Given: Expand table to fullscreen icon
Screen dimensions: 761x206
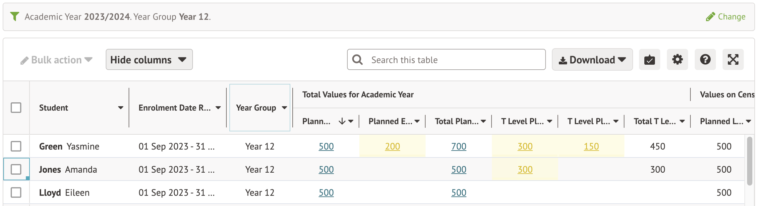Looking at the screenshot, I should tap(733, 60).
